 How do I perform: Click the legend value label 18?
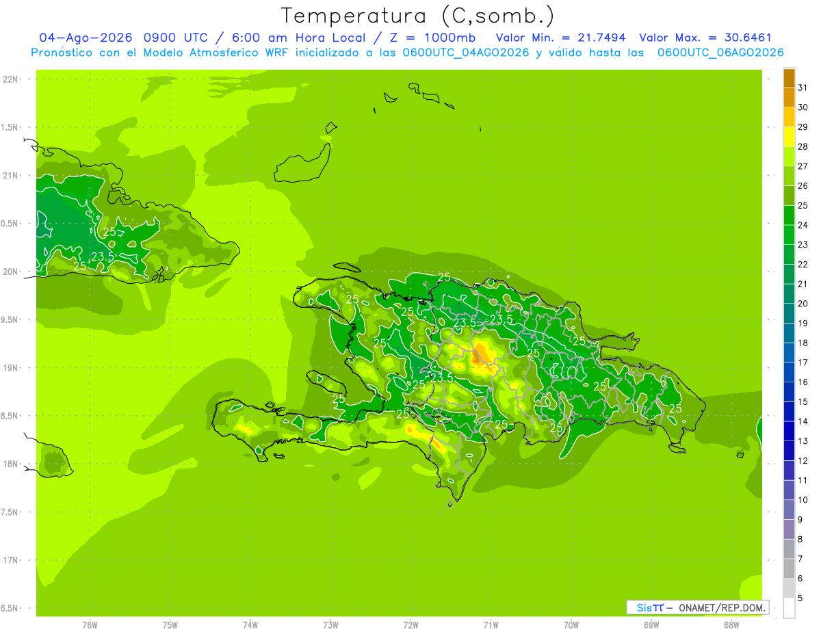[x=803, y=343]
